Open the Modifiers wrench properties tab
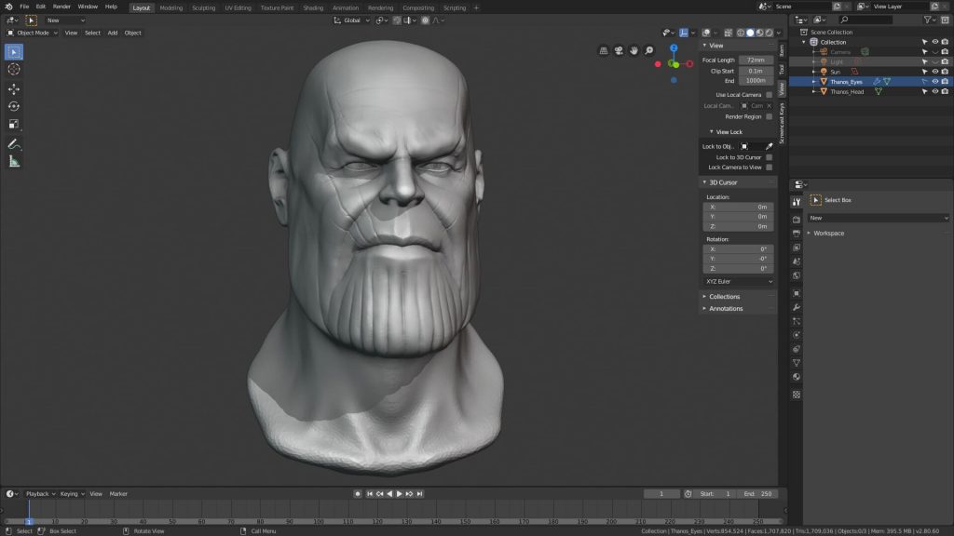 (x=797, y=307)
